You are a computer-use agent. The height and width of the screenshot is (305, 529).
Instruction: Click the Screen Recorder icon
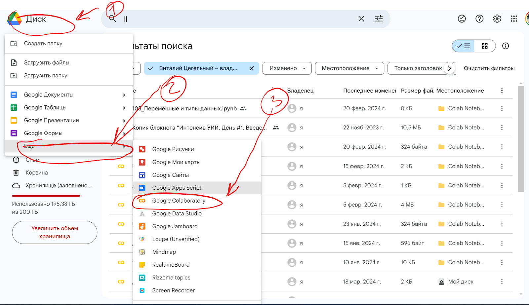(x=142, y=290)
